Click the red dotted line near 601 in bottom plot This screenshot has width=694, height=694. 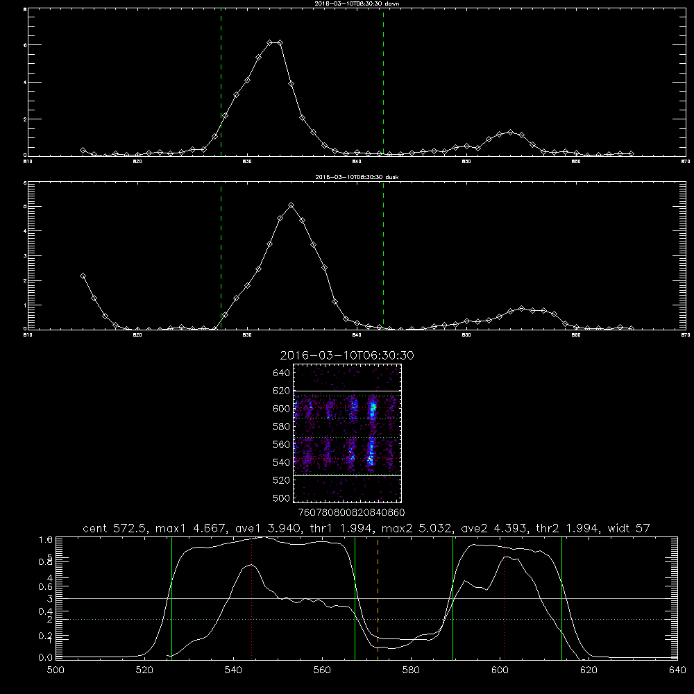pos(504,598)
